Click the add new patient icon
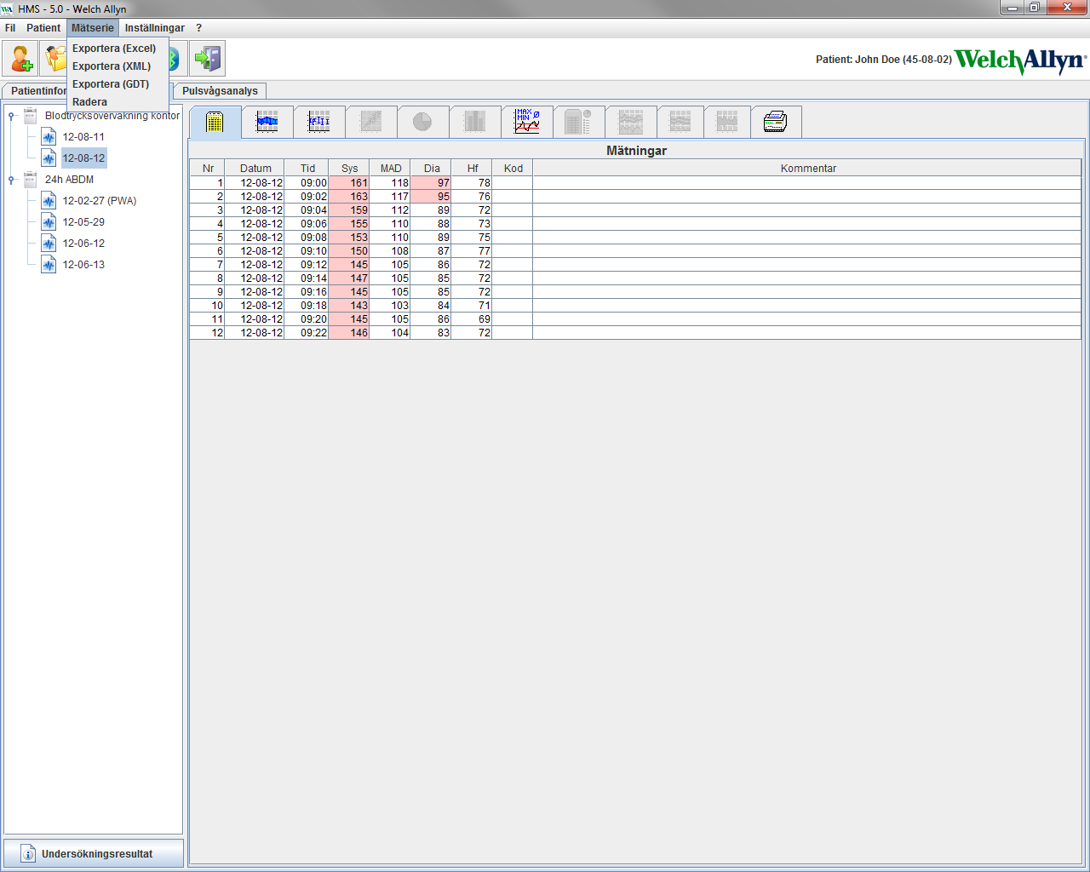Viewport: 1090px width, 872px height. (20, 59)
